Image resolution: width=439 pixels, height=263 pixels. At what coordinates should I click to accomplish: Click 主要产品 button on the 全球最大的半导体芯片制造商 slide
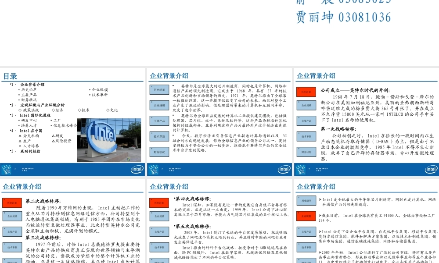coord(306,232)
